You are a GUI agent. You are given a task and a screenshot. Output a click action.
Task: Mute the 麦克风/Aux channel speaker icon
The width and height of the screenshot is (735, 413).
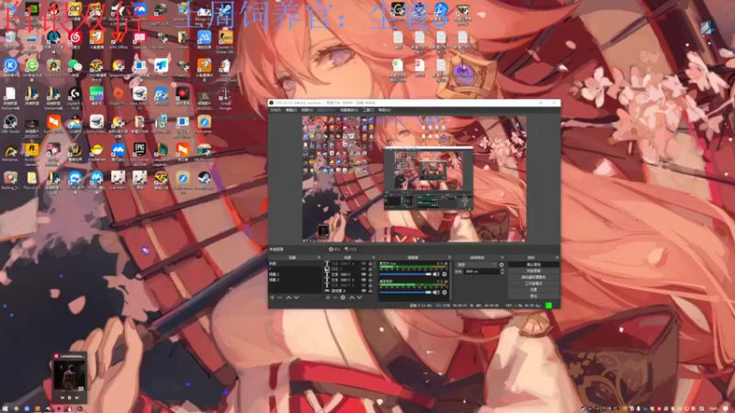[x=435, y=274]
